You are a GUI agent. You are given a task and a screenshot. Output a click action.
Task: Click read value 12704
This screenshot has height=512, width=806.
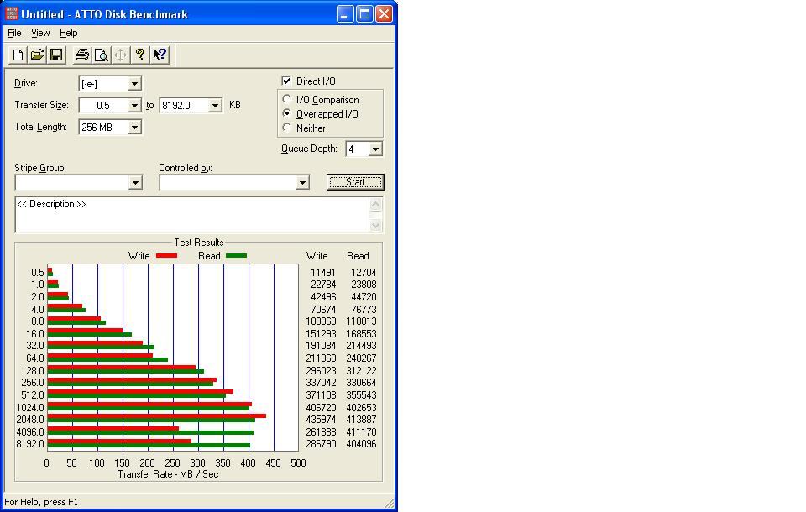coord(364,273)
